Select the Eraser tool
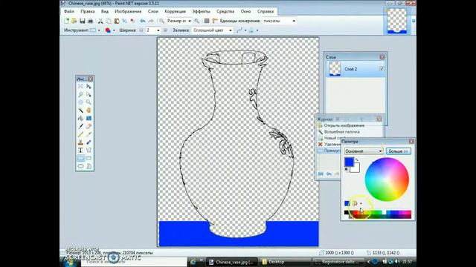The width and height of the screenshot is (476, 267). (89, 126)
